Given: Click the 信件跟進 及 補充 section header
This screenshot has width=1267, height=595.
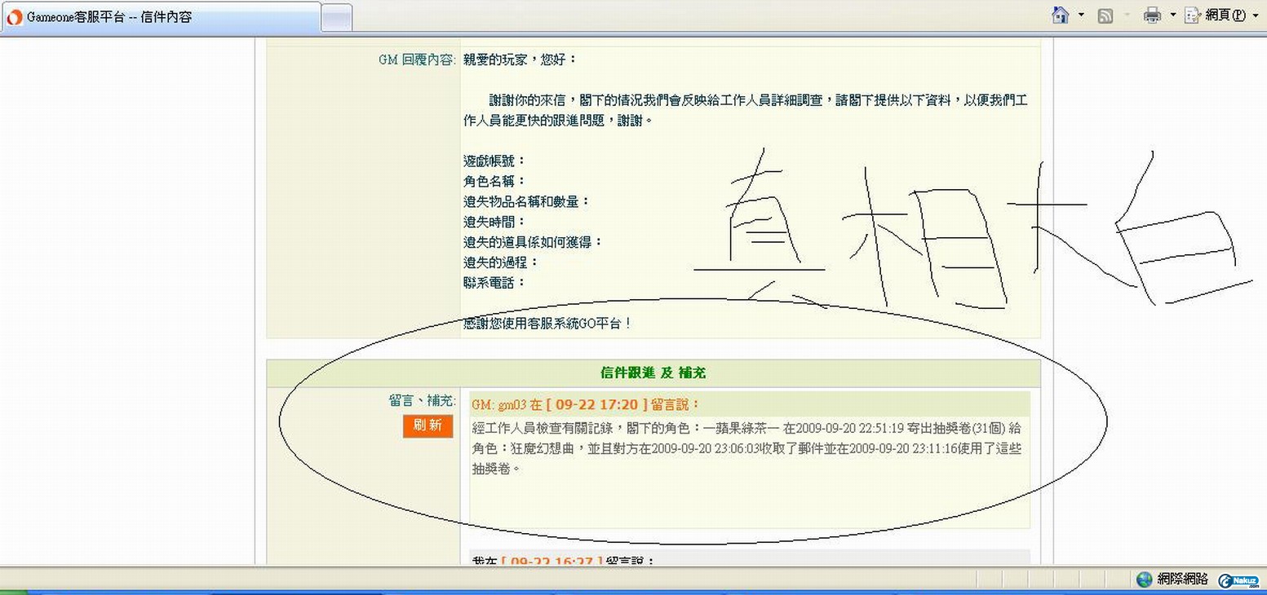Looking at the screenshot, I should pyautogui.click(x=653, y=372).
